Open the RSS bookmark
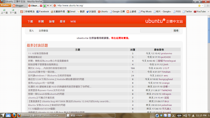 click(177, 12)
